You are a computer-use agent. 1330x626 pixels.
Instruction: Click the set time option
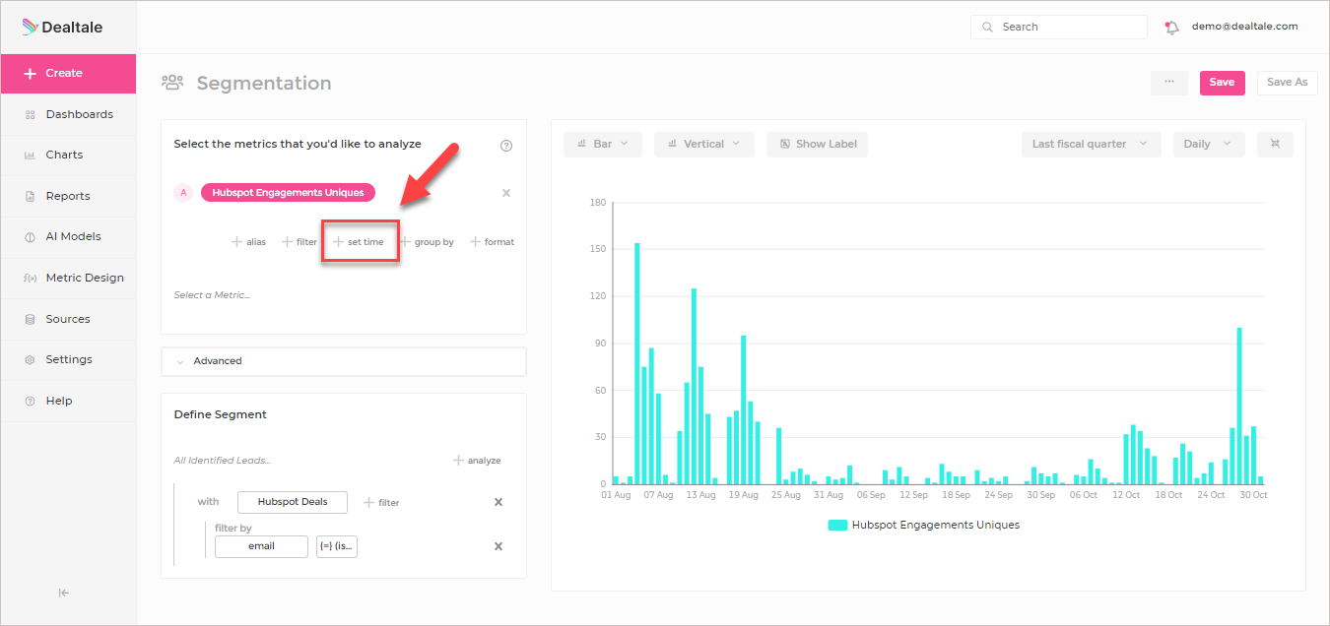pyautogui.click(x=359, y=242)
